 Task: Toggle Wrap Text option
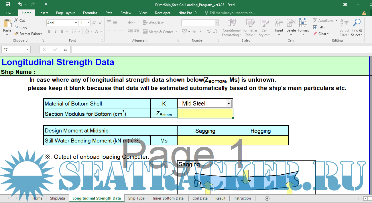[153, 23]
